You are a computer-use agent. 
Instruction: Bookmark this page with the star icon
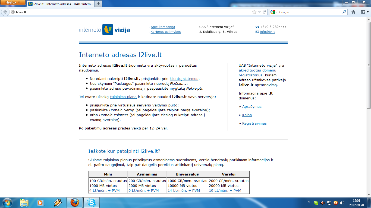pyautogui.click(x=254, y=12)
